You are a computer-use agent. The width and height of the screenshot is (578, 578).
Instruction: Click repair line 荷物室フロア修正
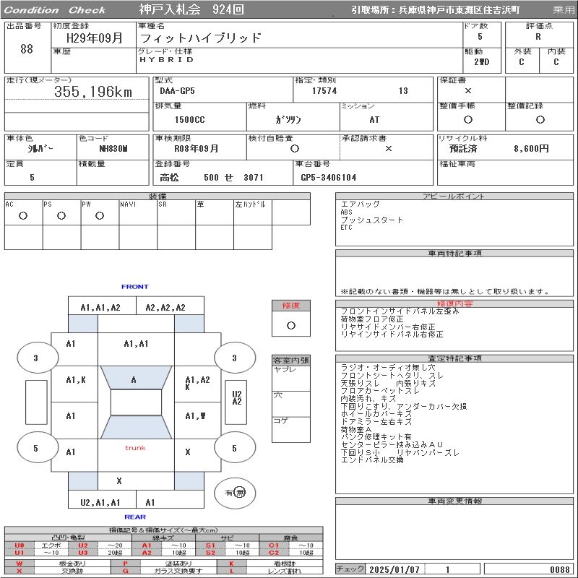coord(371,319)
